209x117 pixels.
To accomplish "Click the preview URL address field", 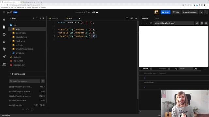I will [174, 23].
